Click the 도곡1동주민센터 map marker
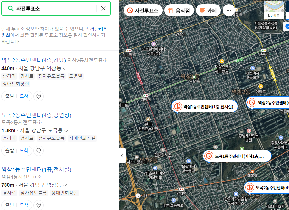 pos(237,156)
